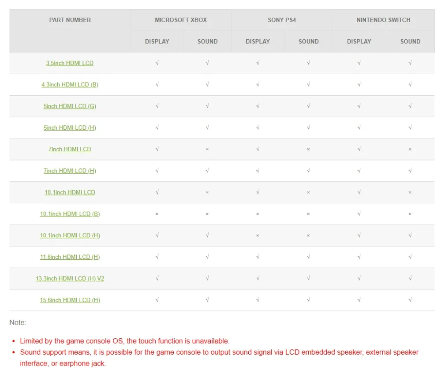Click the Xbox display check for 3.5inch HDMI LCD
The width and height of the screenshot is (441, 374).
coord(157,63)
